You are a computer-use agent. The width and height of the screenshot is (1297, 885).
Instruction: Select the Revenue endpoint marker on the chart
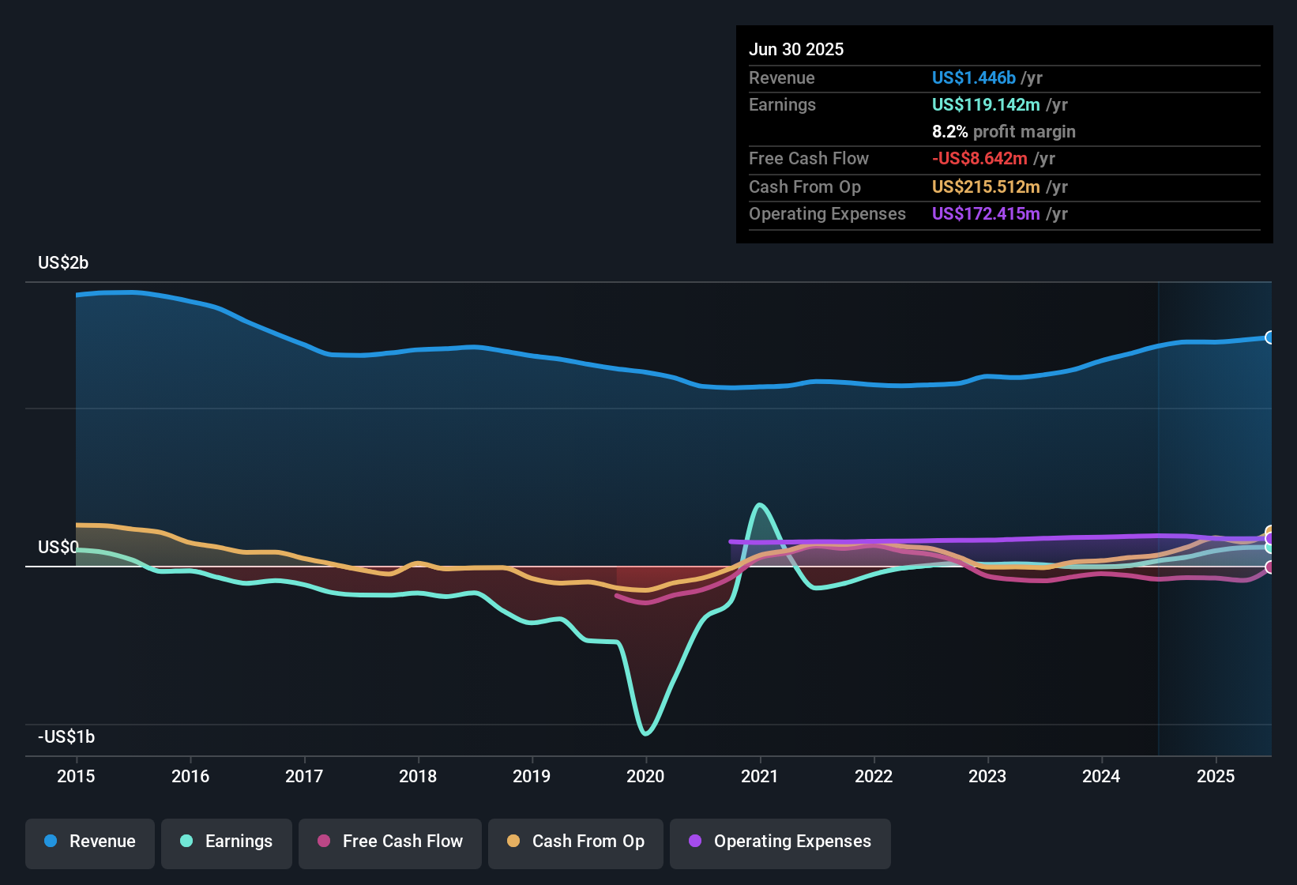(1270, 337)
